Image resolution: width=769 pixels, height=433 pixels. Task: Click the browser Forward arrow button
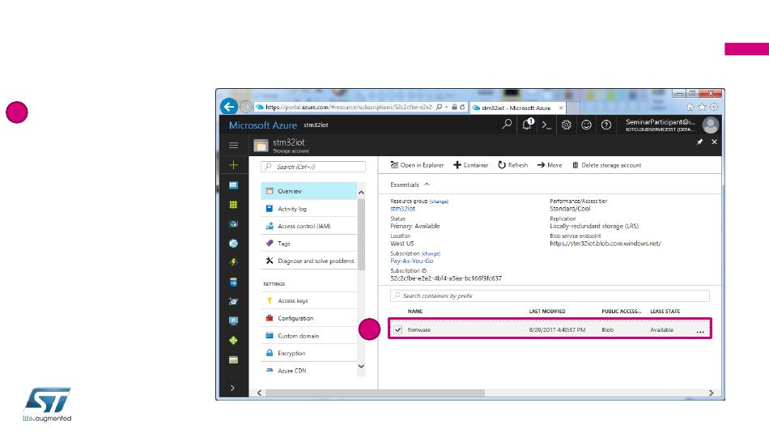tap(246, 107)
